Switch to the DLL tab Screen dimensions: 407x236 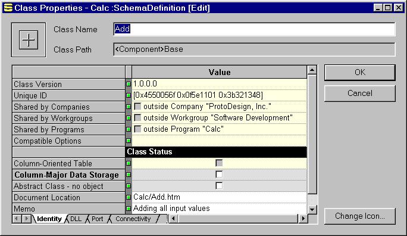point(76,219)
